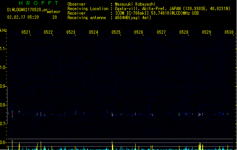
Task: Click the date stamp 02.02.17 05:20
Action: [23, 17]
